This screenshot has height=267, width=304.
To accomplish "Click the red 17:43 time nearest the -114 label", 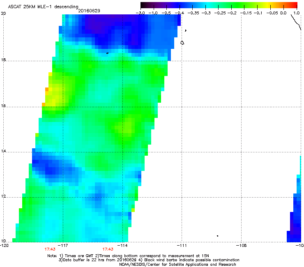I will (x=108, y=249).
